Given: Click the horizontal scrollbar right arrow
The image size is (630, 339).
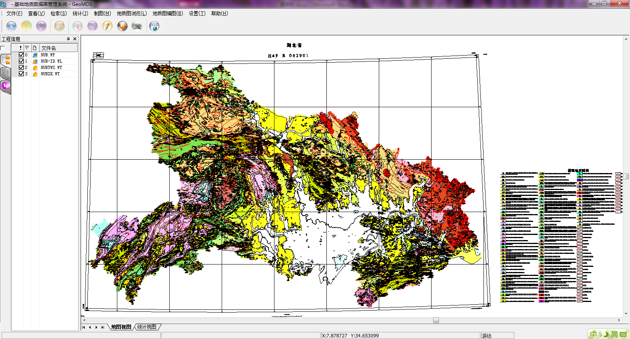Looking at the screenshot, I should click(x=619, y=320).
